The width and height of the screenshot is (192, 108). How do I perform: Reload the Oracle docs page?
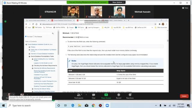pos(33,24)
